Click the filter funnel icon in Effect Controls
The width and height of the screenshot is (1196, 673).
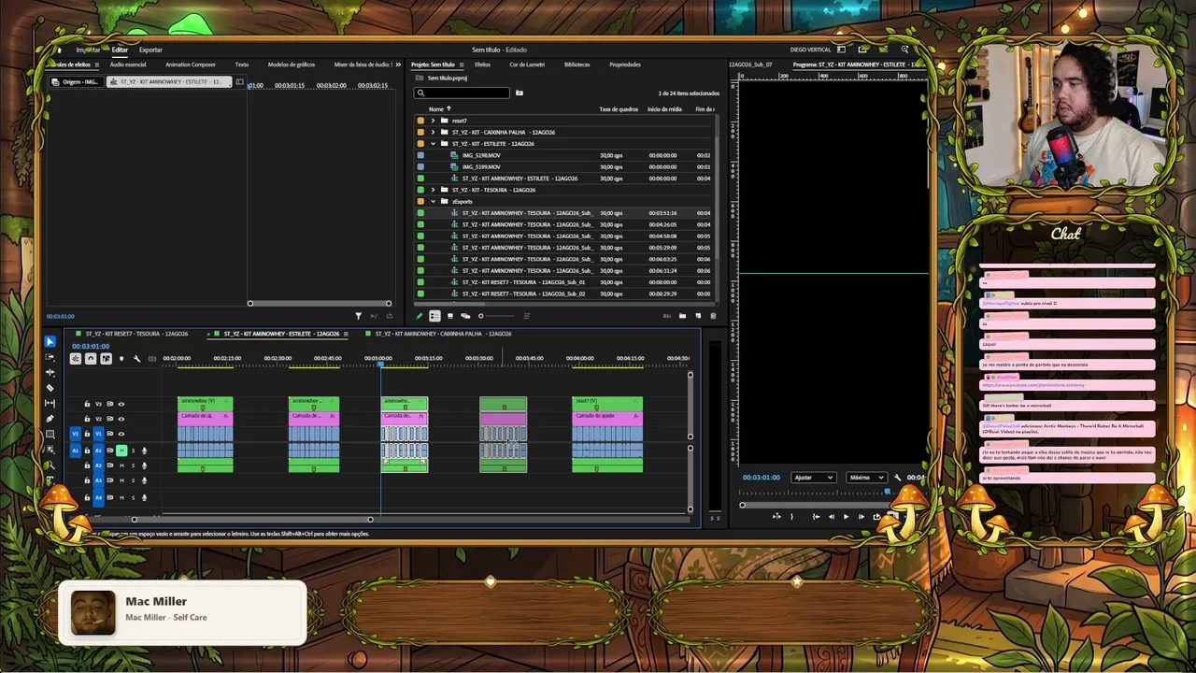pos(358,316)
